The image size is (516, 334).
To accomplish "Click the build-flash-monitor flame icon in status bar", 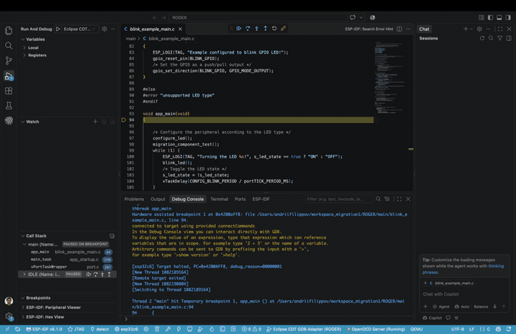I will tap(211, 329).
